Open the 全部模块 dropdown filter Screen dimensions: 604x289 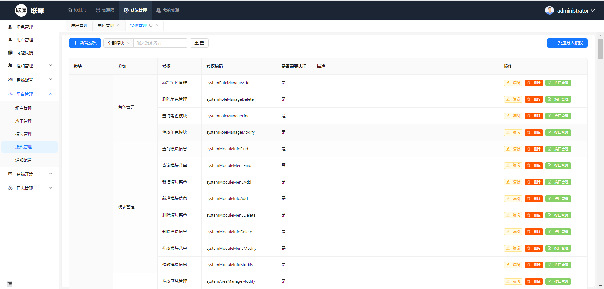[119, 43]
